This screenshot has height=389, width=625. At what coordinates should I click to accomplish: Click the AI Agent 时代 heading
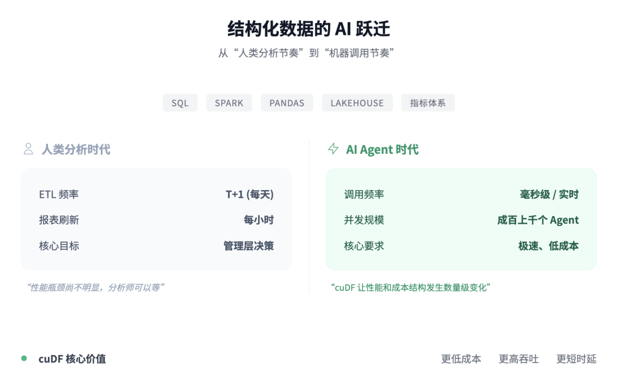382,150
